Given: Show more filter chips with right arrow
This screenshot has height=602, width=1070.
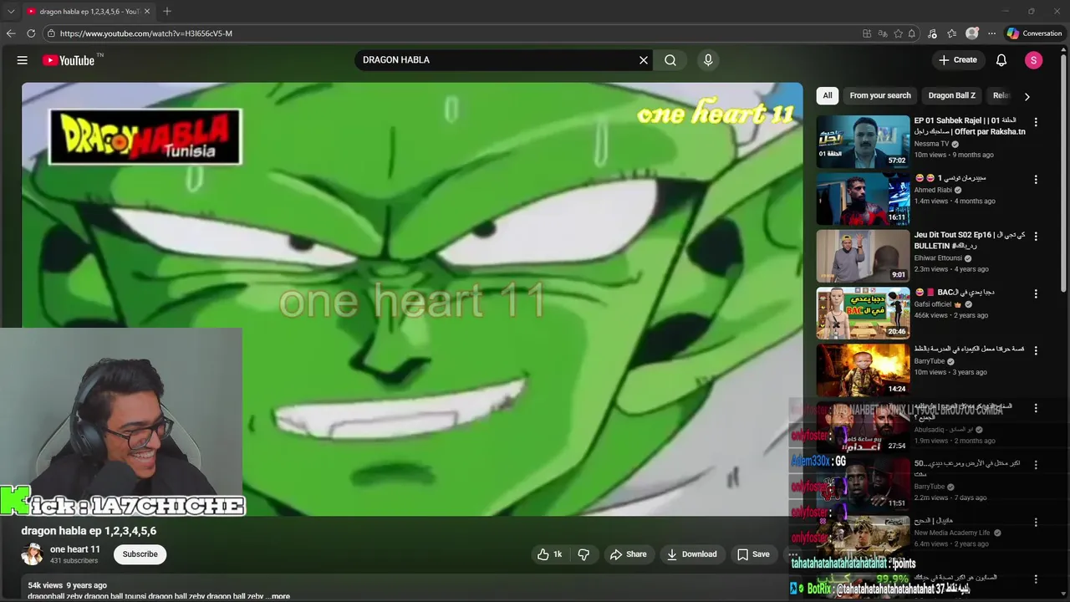Looking at the screenshot, I should (x=1027, y=96).
